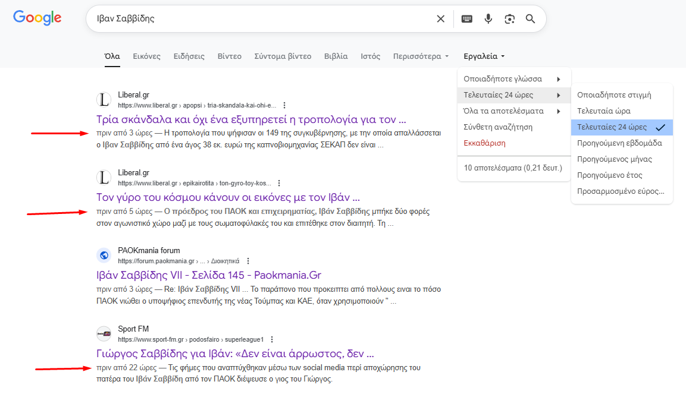Choose Τελευταία ώρα time filter
The height and width of the screenshot is (394, 686).
[x=622, y=111]
